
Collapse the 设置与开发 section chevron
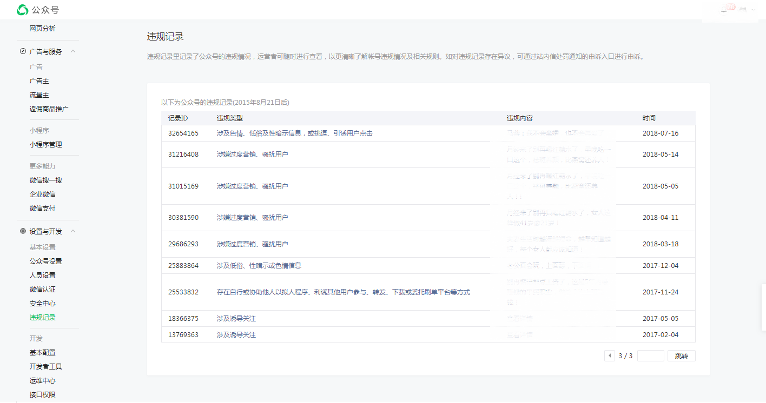point(73,231)
